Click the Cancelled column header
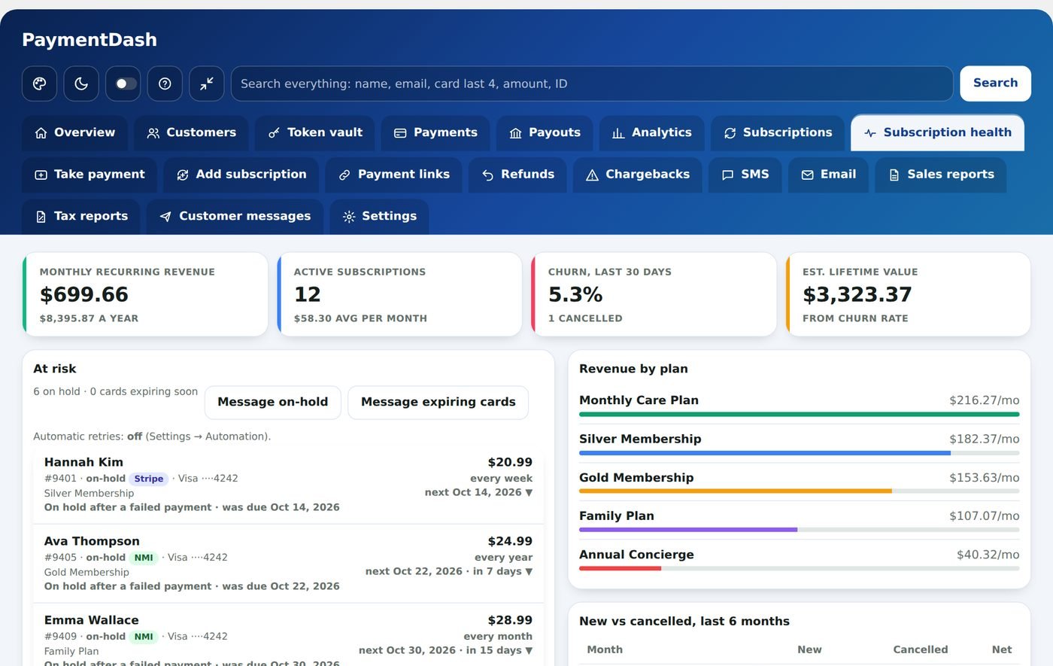 click(x=920, y=650)
